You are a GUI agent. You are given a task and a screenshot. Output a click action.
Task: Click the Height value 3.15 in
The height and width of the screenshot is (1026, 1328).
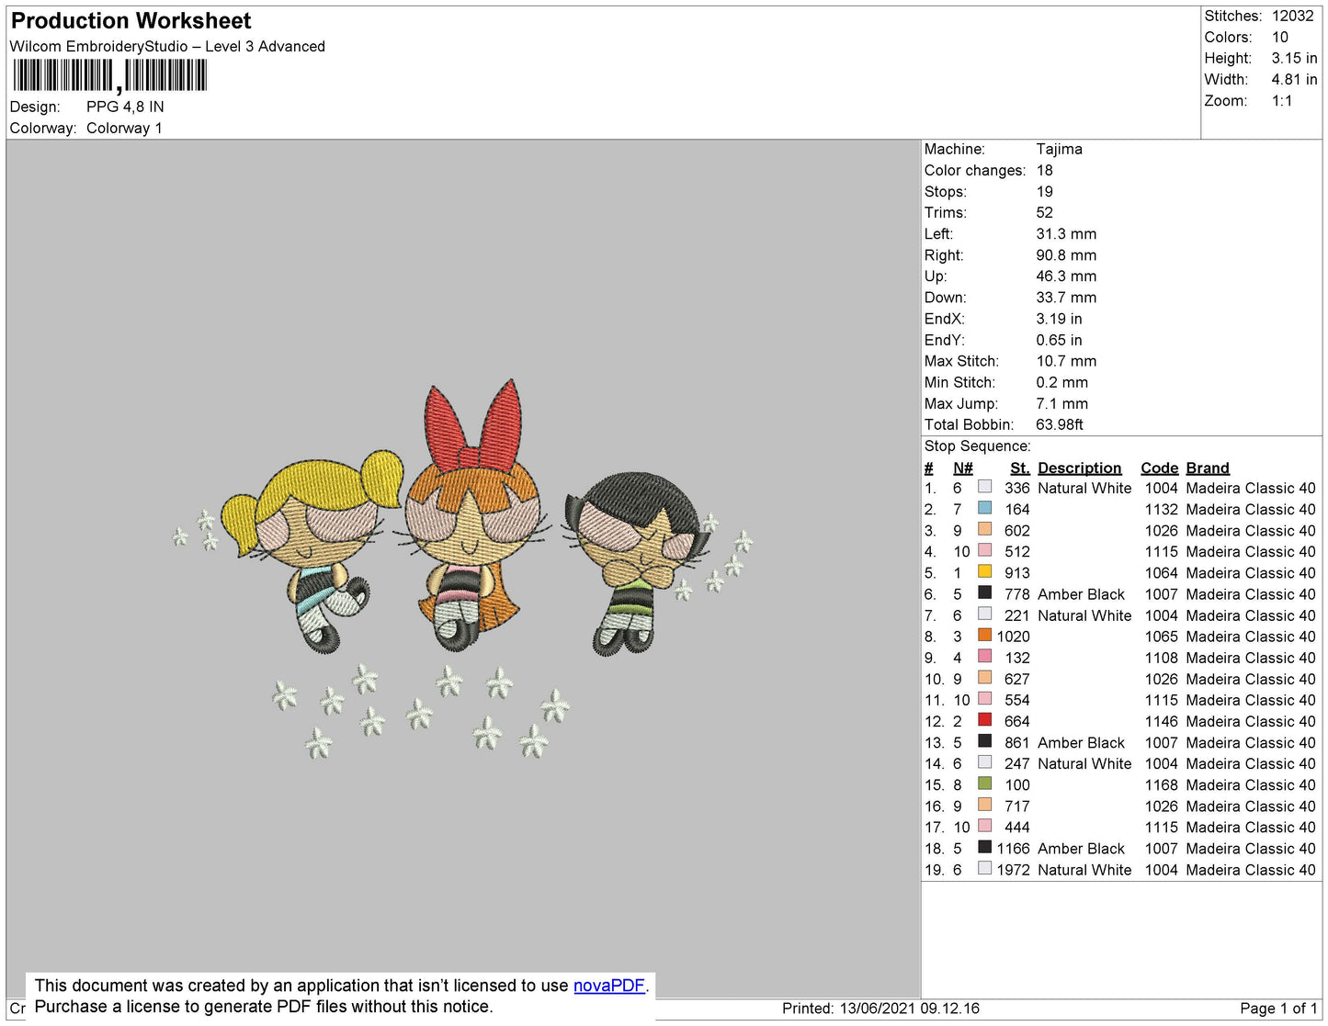tap(1294, 58)
